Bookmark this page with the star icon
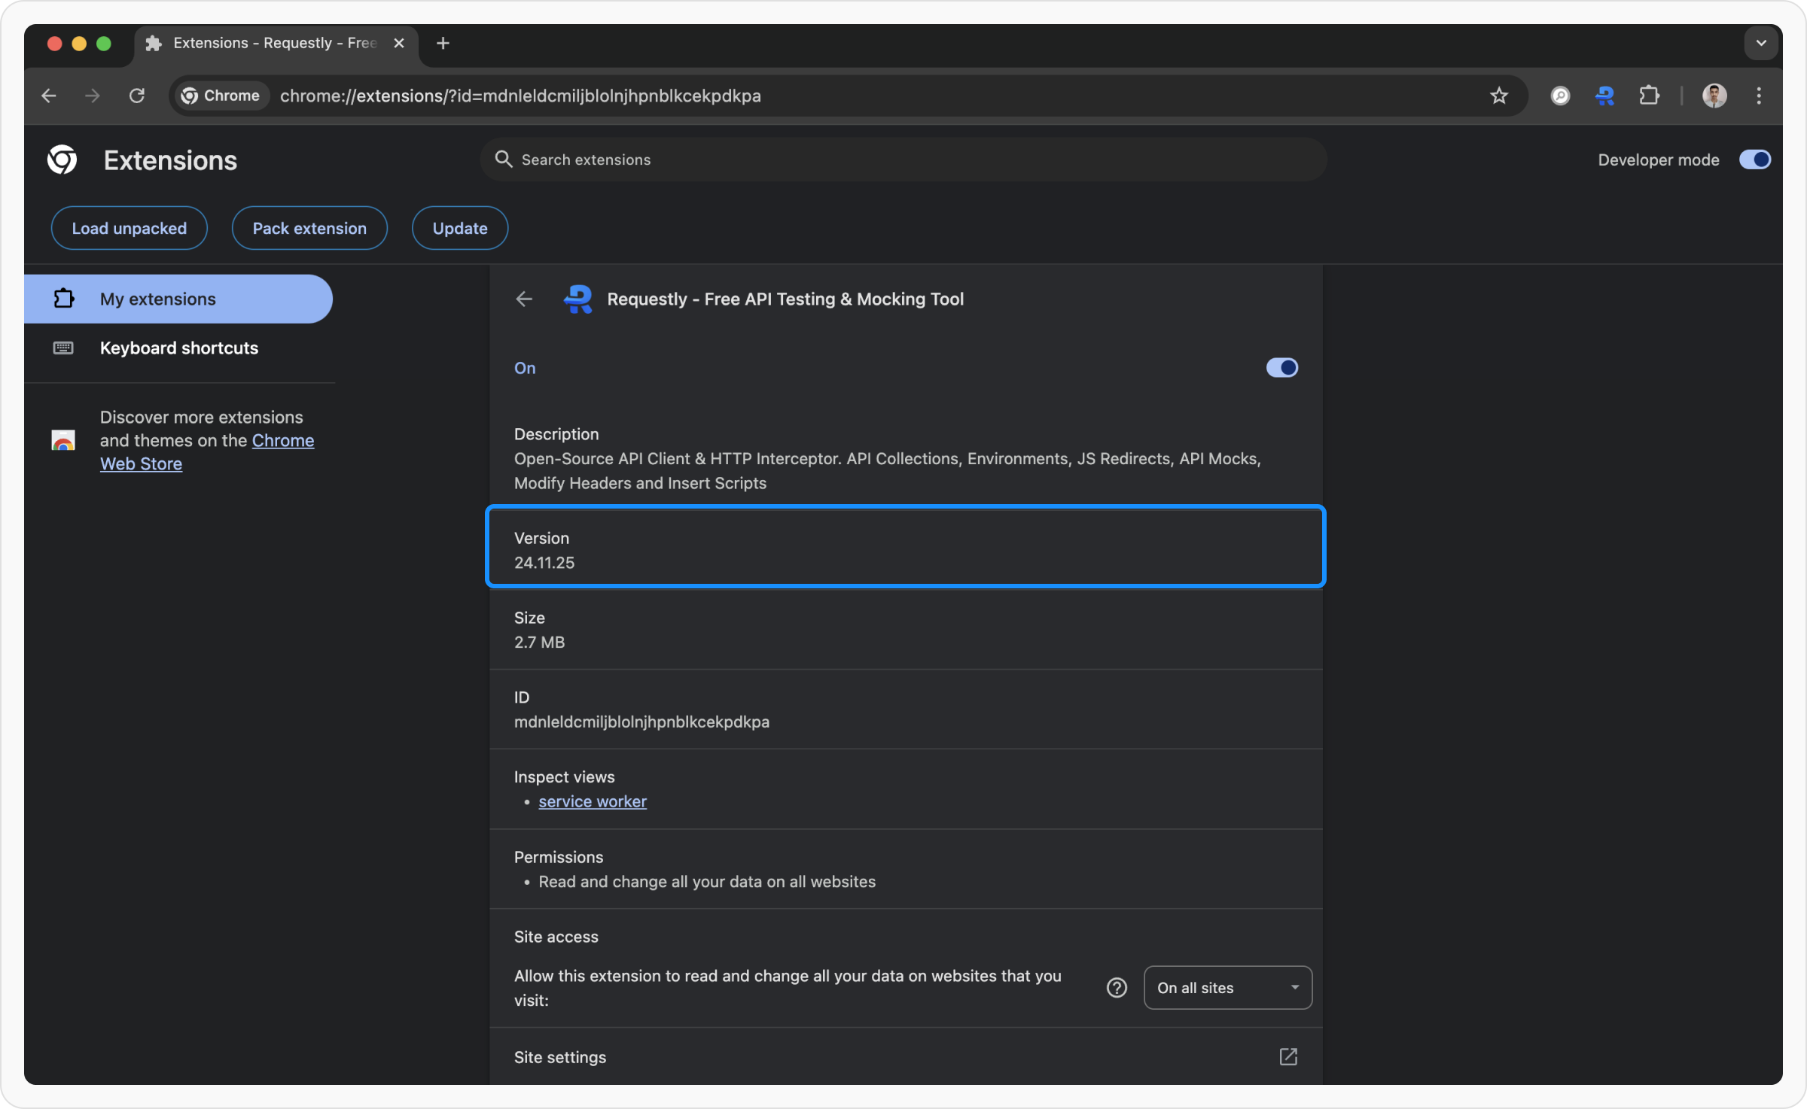Screen dimensions: 1807x1109 1498,96
